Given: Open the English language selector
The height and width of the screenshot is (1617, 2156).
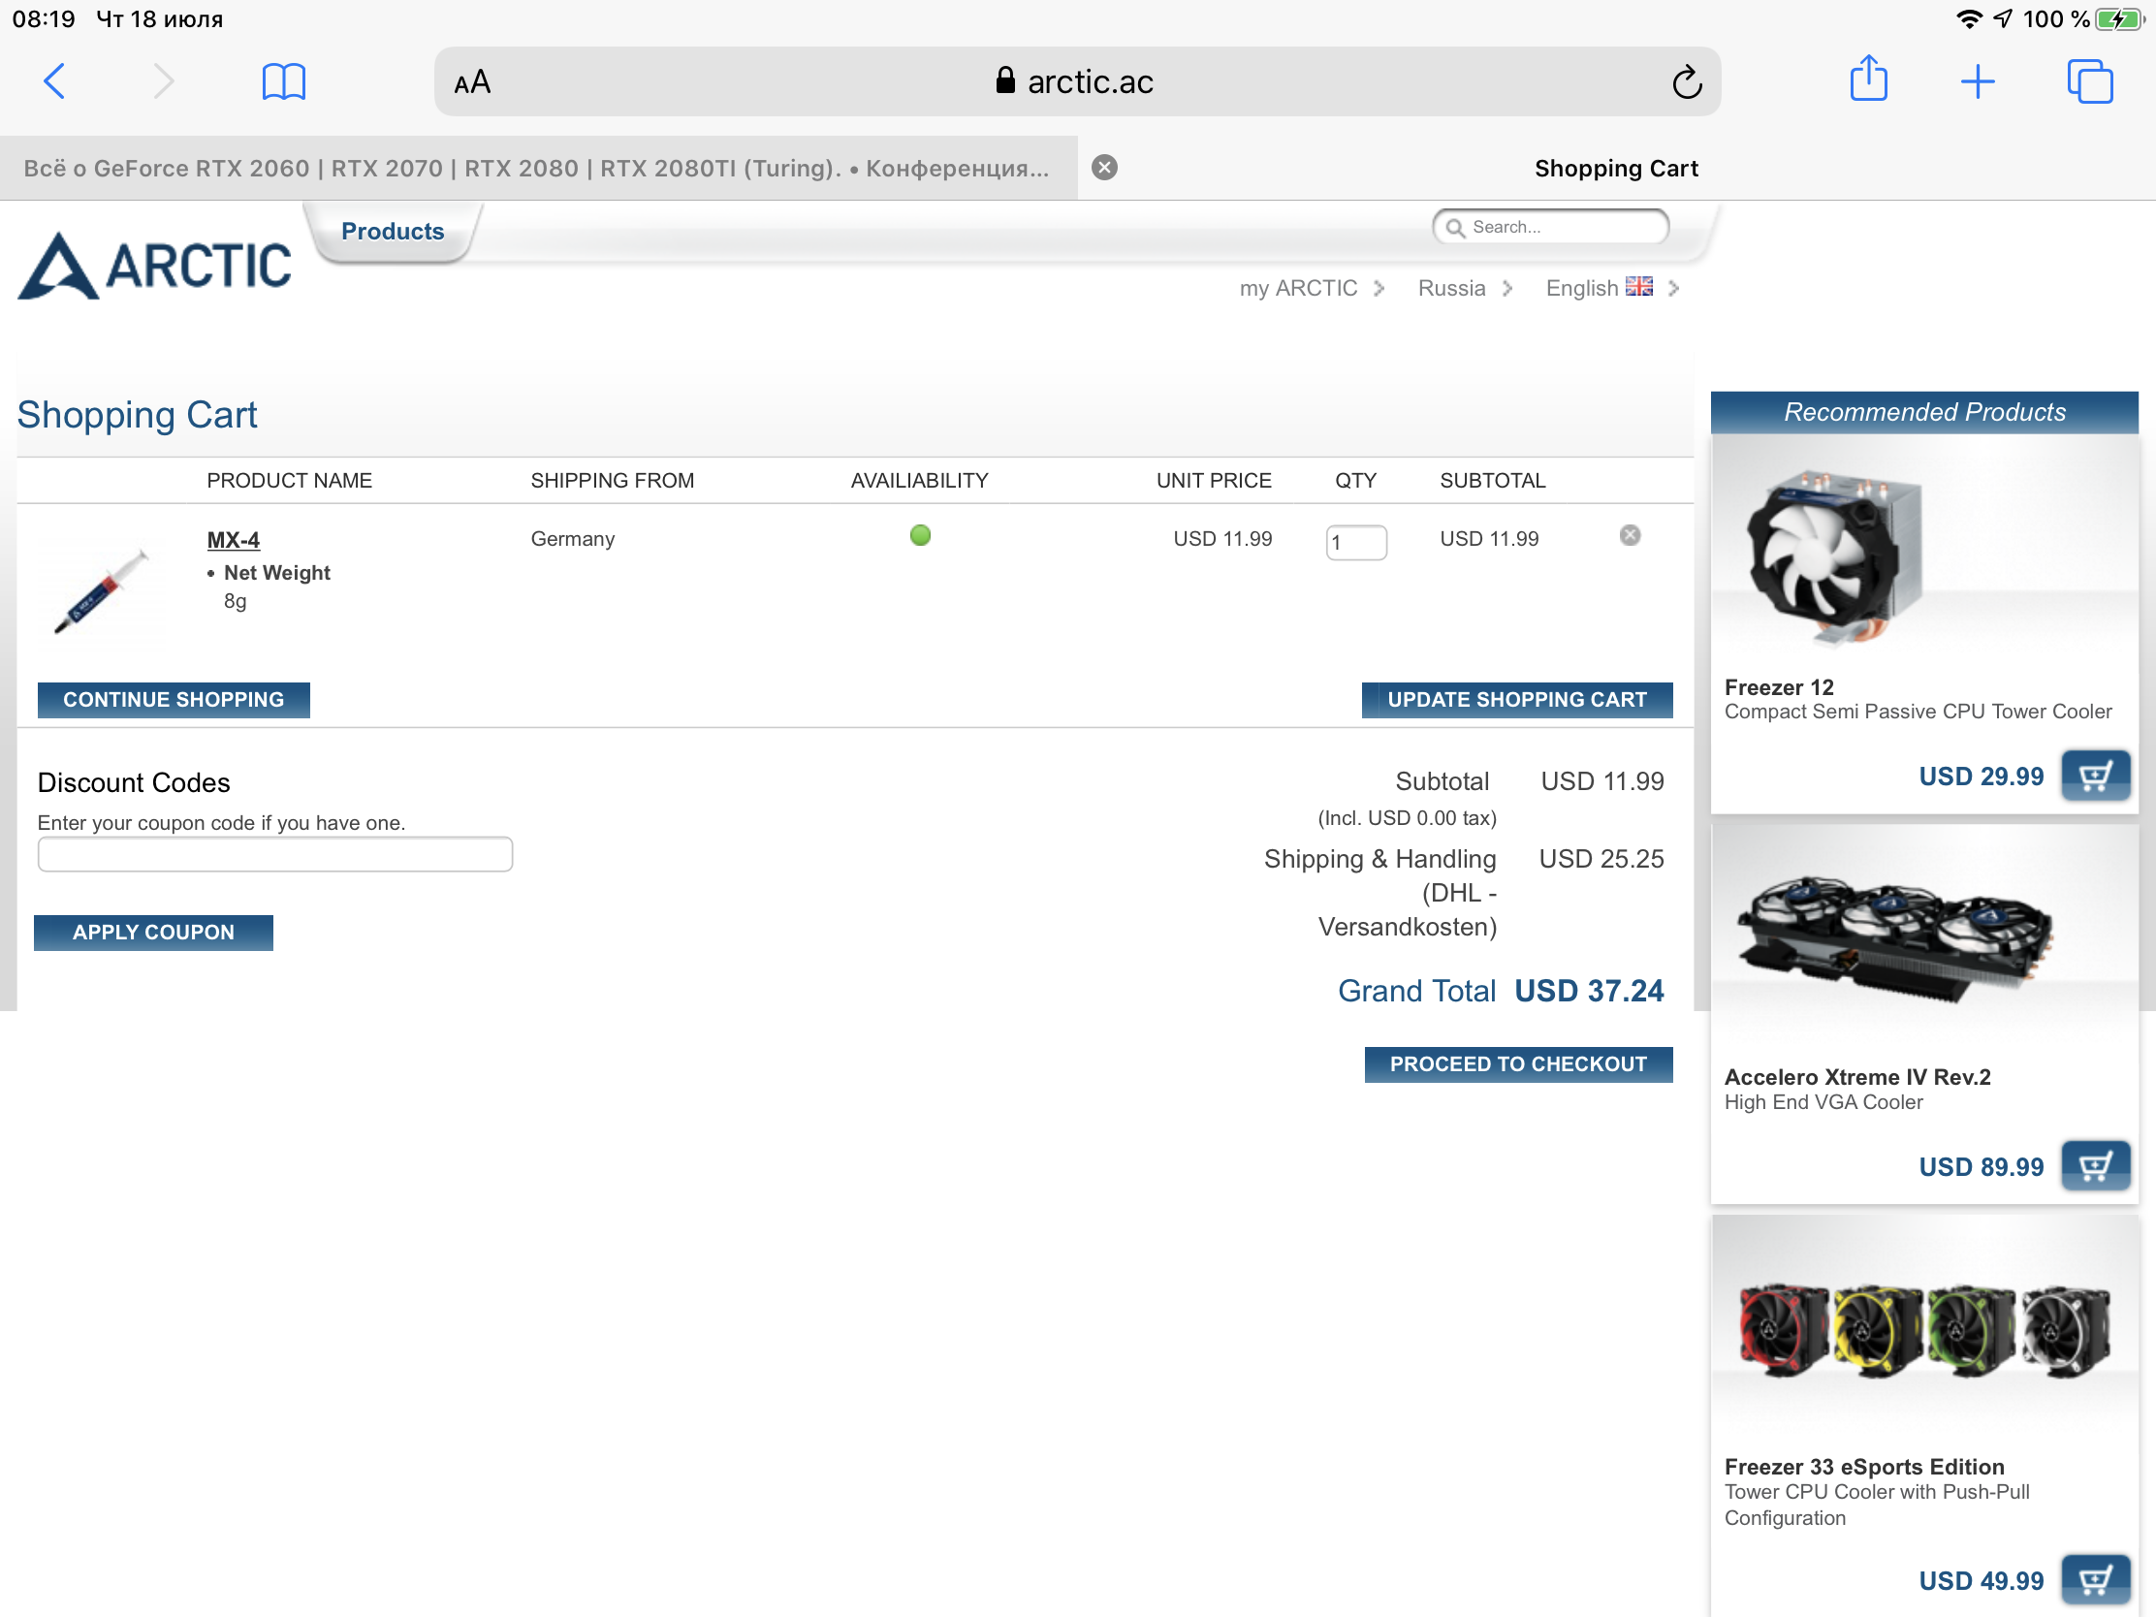Looking at the screenshot, I should (1610, 289).
